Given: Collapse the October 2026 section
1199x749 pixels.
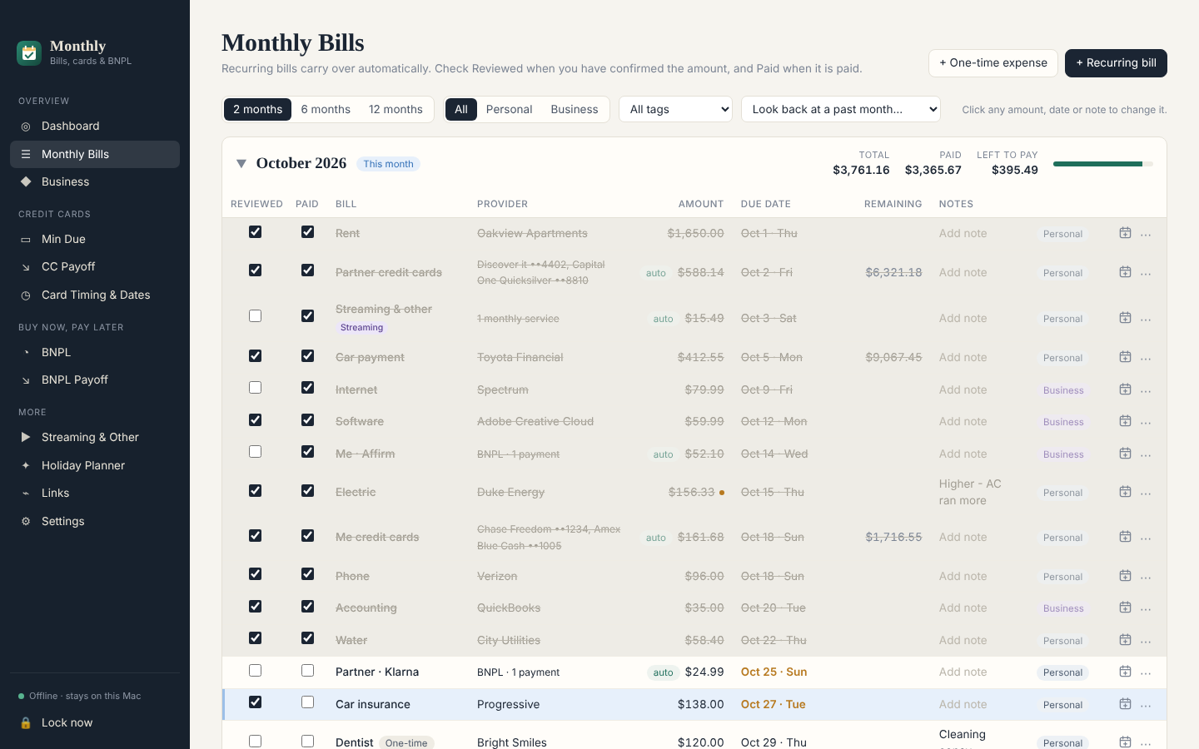Looking at the screenshot, I should [241, 163].
